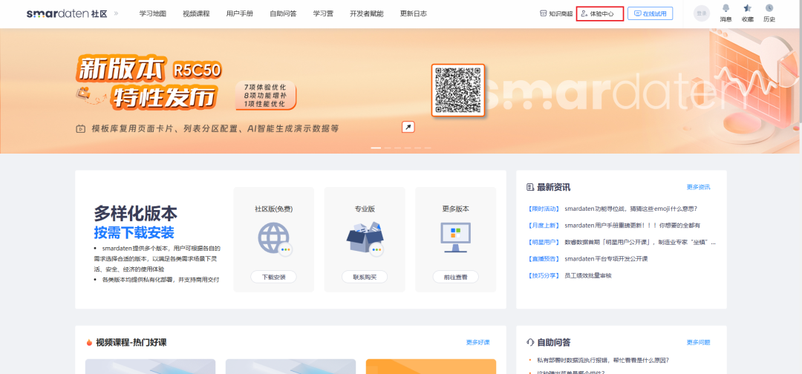Click the 联系购买 button

(365, 277)
